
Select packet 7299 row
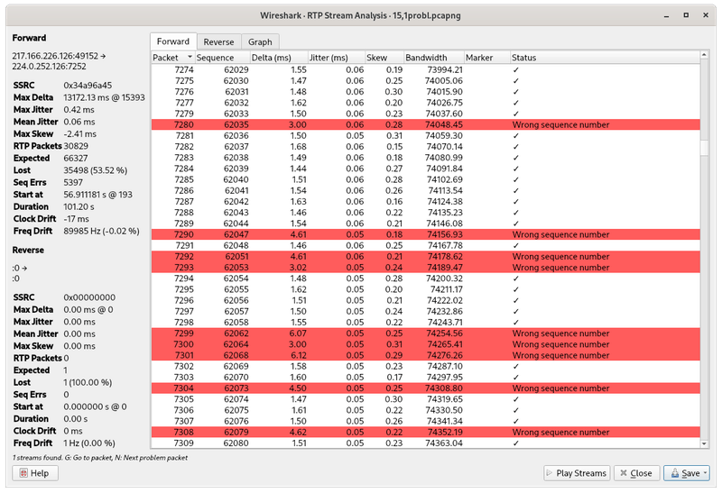pos(425,333)
